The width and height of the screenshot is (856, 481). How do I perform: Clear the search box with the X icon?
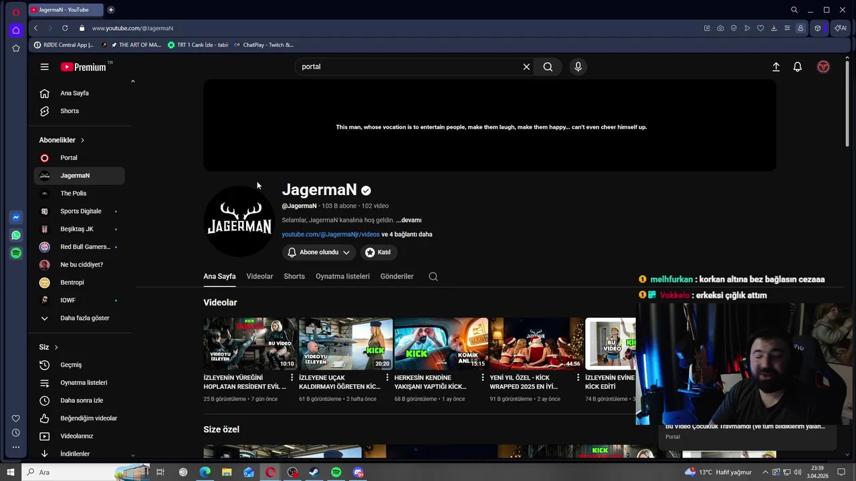(x=526, y=67)
